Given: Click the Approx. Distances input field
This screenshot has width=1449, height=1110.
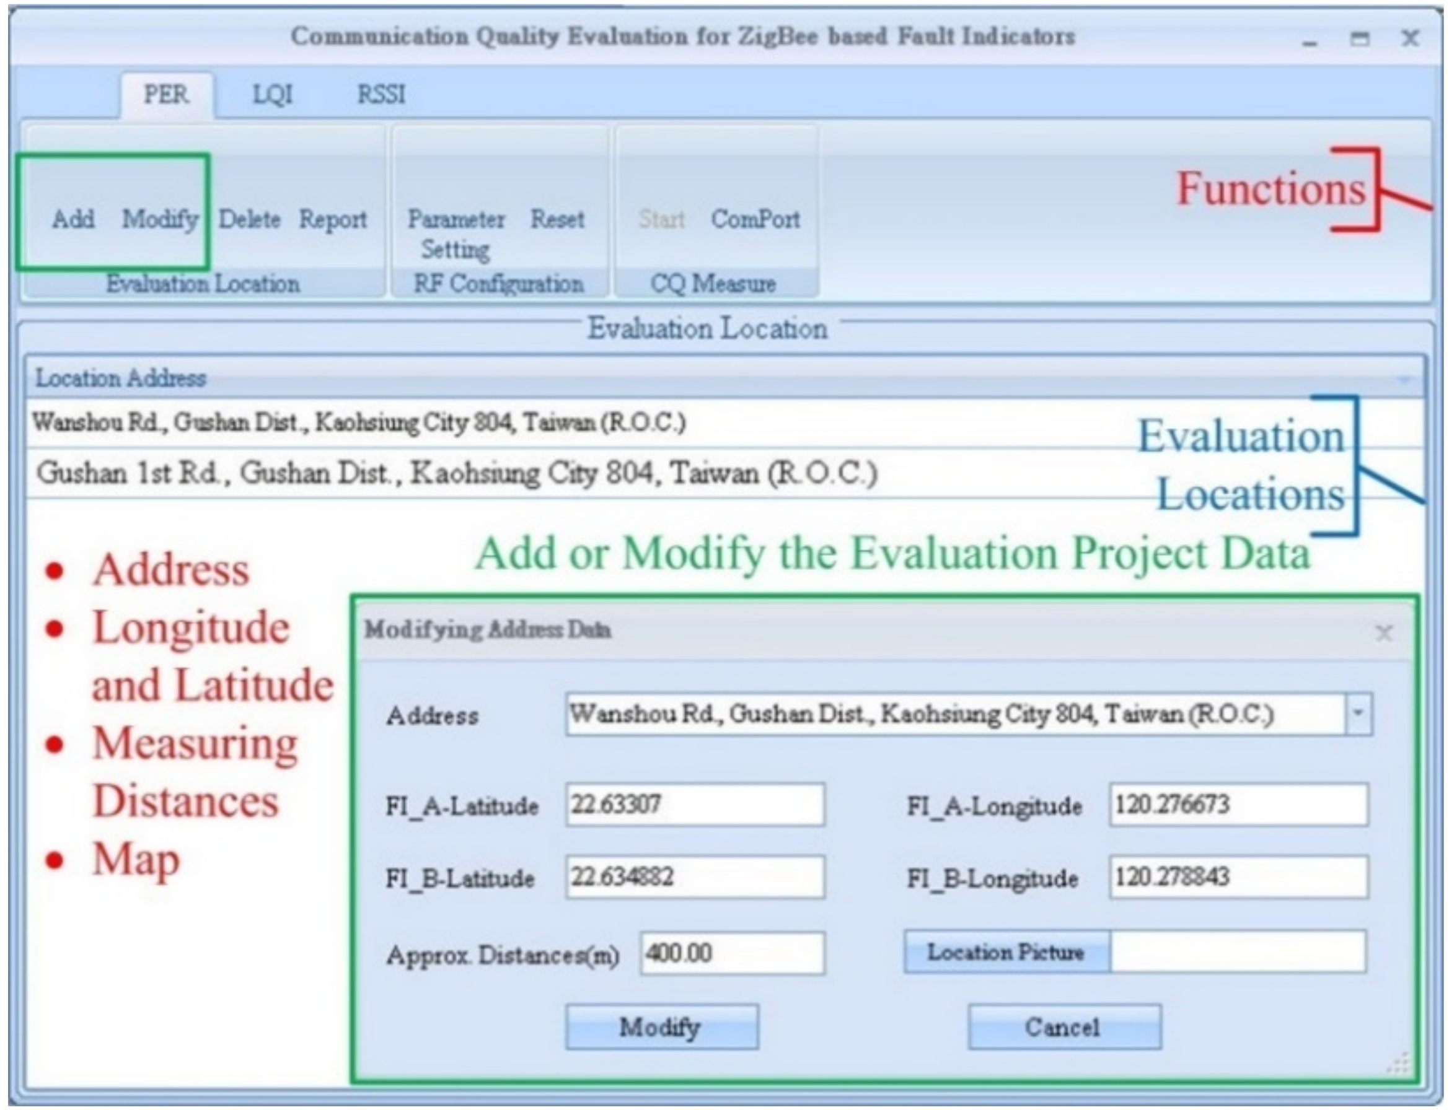Looking at the screenshot, I should 732,953.
